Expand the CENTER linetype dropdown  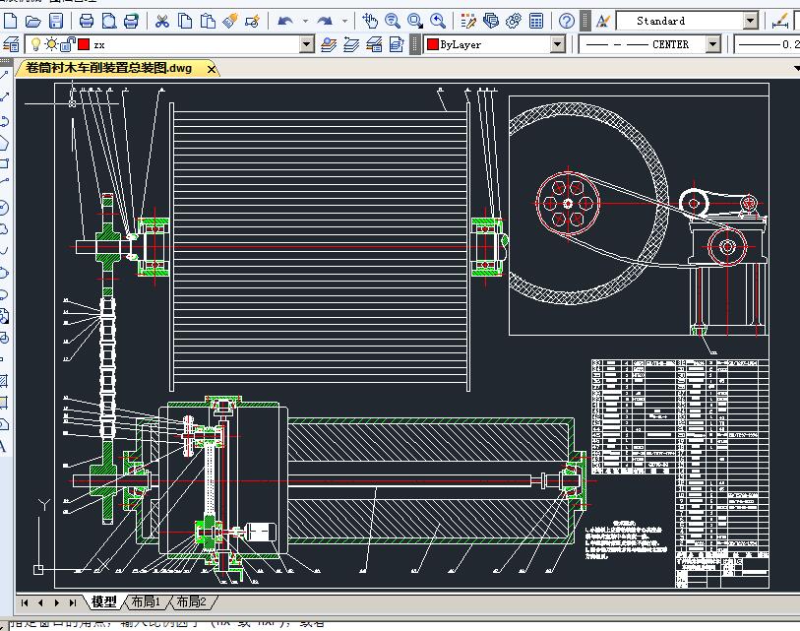tap(712, 44)
